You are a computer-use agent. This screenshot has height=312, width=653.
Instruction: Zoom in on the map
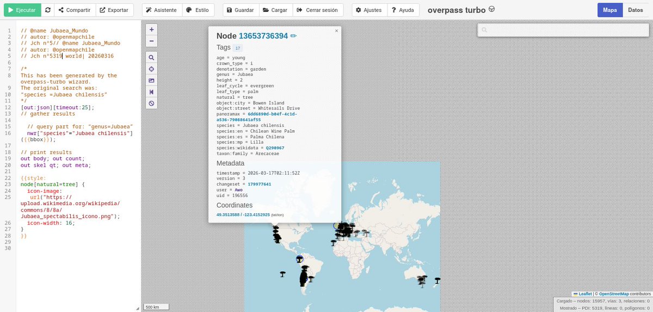tap(151, 29)
